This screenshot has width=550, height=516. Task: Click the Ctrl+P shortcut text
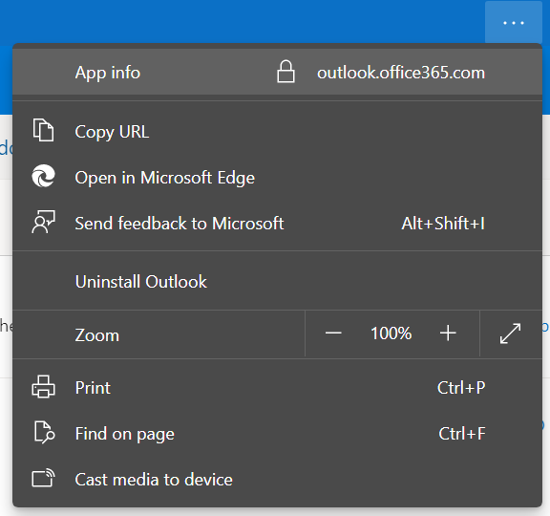pyautogui.click(x=461, y=388)
